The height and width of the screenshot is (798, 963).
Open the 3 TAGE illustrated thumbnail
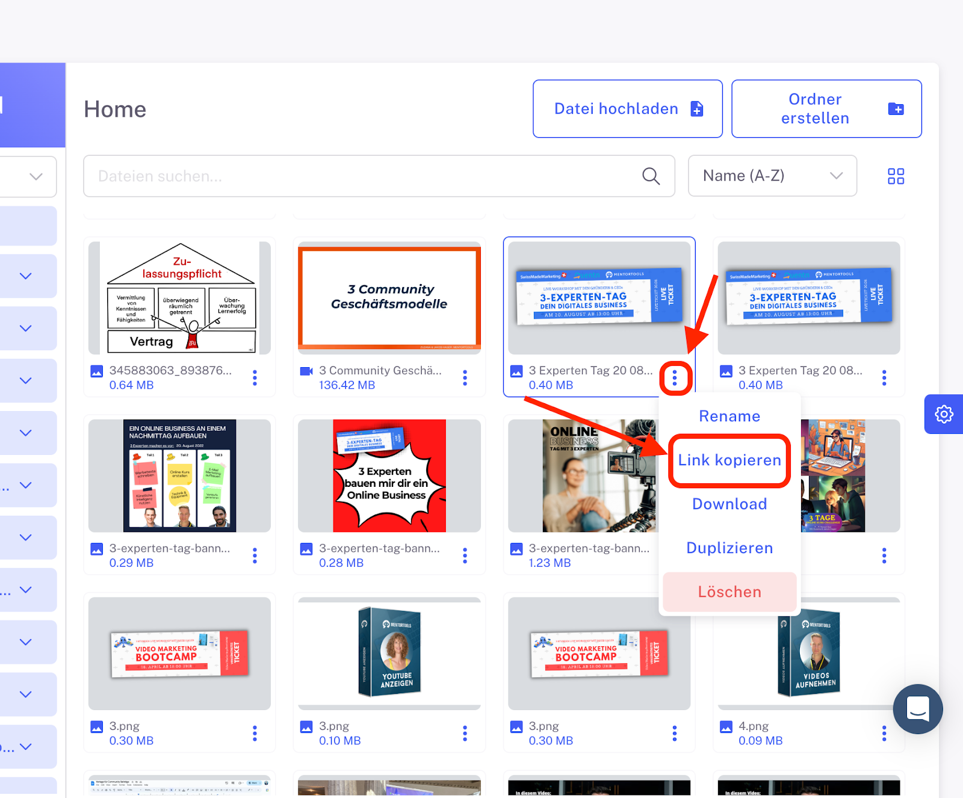pos(833,475)
